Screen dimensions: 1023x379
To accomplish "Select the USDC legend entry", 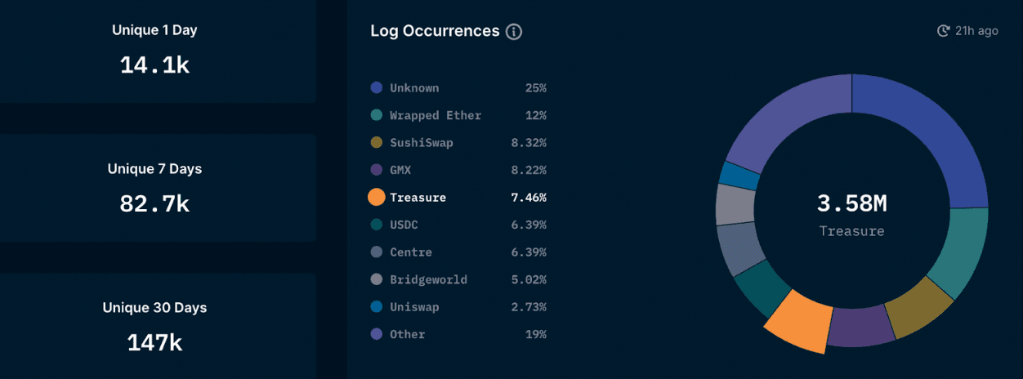I will pyautogui.click(x=404, y=225).
